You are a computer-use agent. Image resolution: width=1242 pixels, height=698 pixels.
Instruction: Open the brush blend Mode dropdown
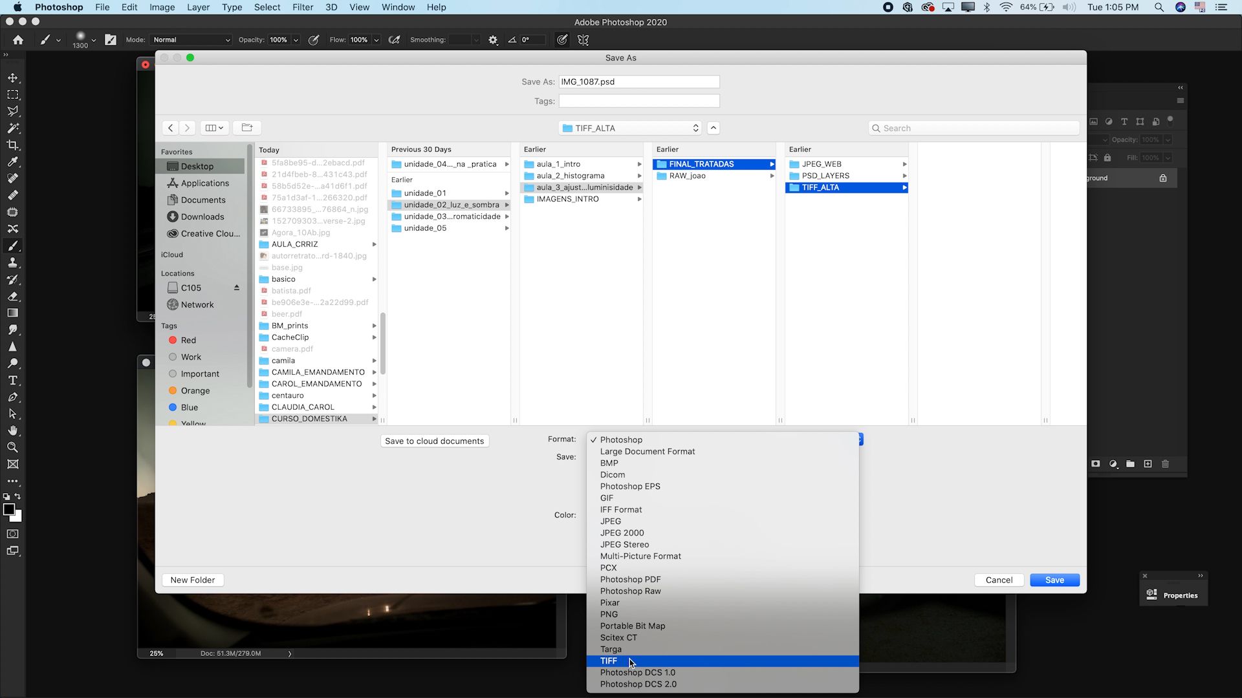[x=190, y=39]
